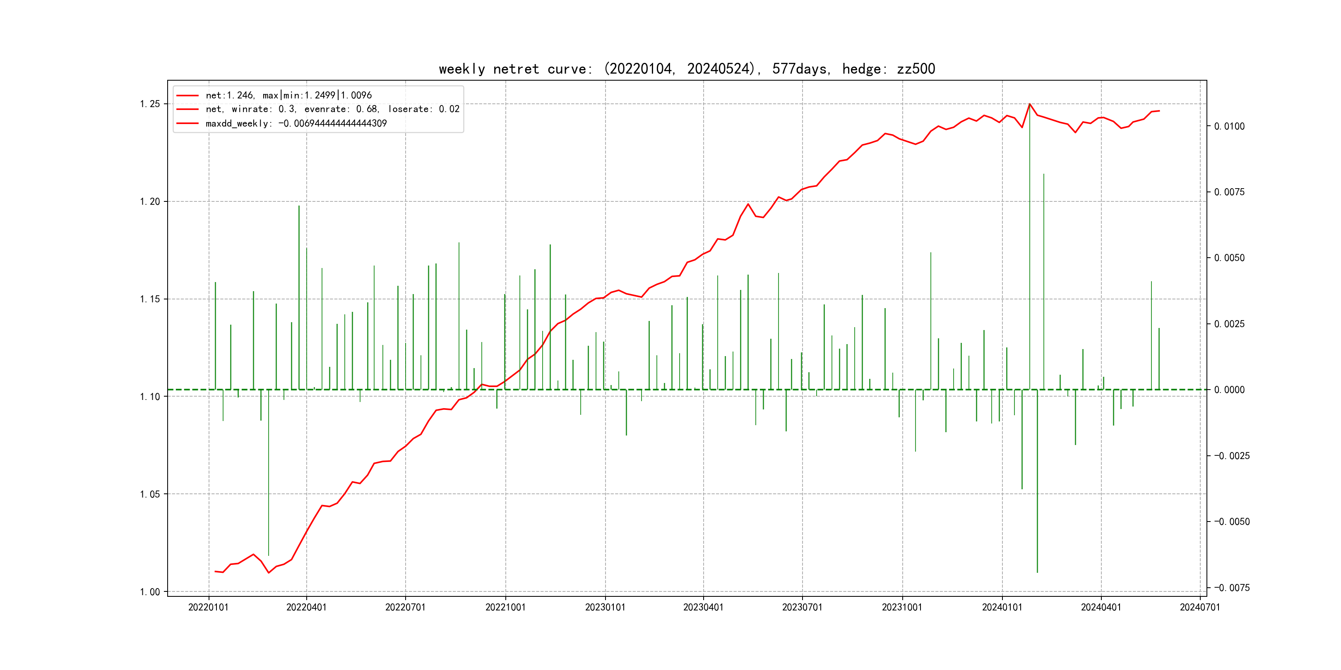The height and width of the screenshot is (670, 1341).
Task: Click the 1.00 left y-axis tick label
Action: pyautogui.click(x=150, y=591)
